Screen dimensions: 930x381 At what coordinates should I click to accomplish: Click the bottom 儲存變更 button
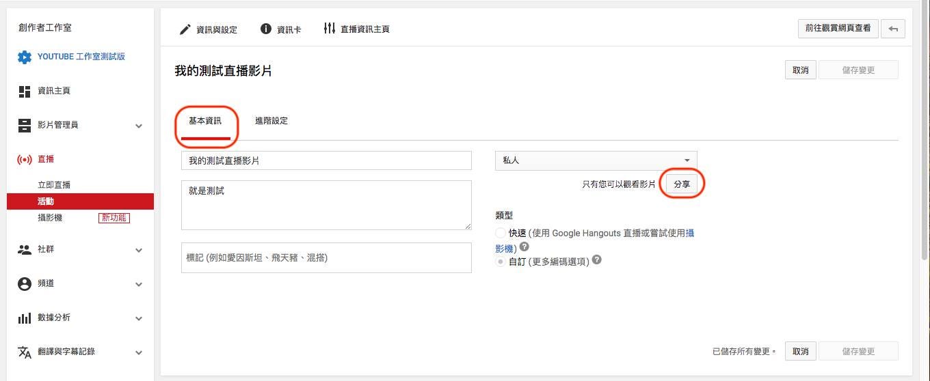[858, 352]
